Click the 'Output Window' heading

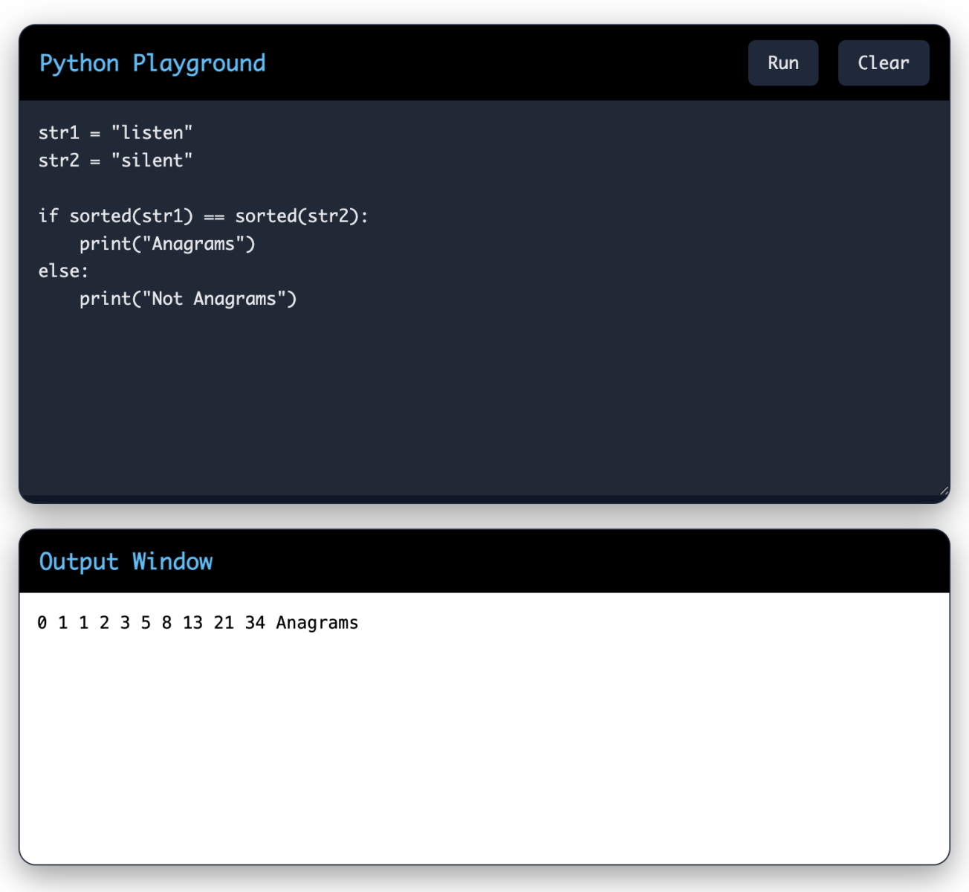(126, 561)
